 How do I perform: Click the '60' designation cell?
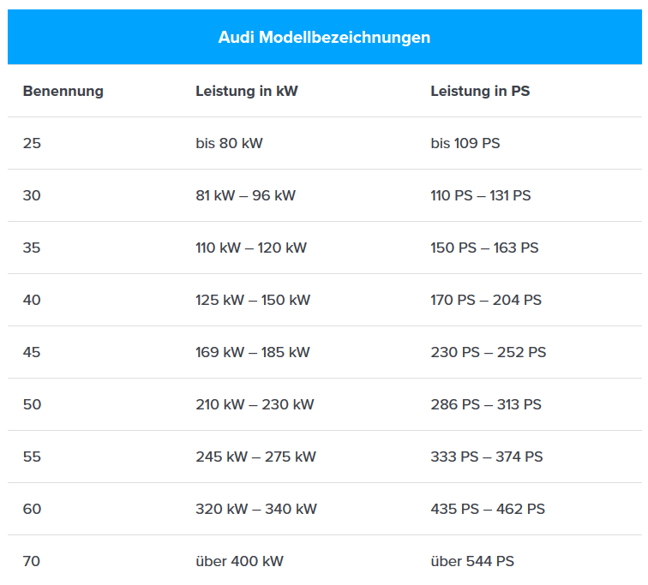tap(33, 509)
